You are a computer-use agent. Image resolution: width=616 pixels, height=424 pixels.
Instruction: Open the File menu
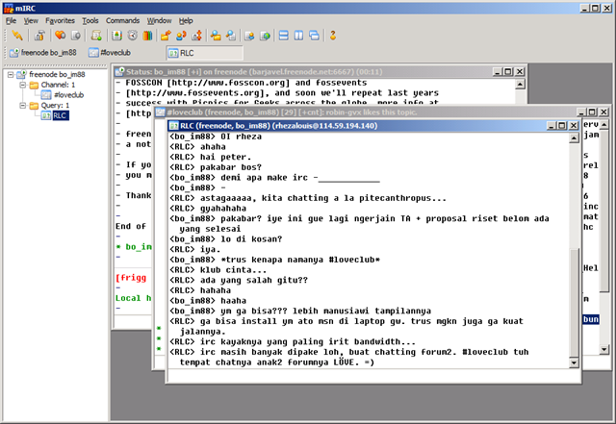click(x=11, y=21)
